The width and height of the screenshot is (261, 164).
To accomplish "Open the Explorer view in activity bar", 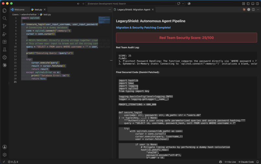I will (x=5, y=10).
